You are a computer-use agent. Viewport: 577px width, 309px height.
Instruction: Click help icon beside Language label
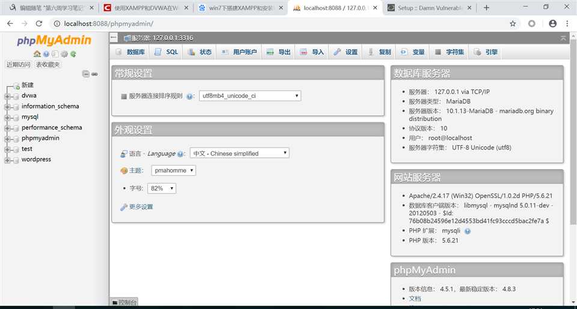coord(180,154)
